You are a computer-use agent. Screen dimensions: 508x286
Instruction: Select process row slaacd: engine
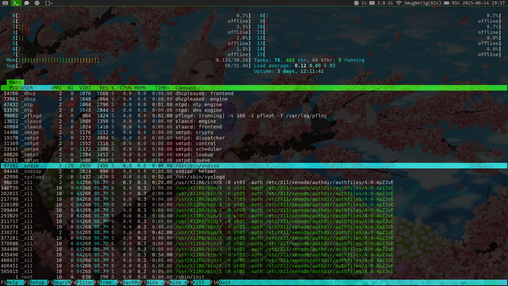coord(254,121)
